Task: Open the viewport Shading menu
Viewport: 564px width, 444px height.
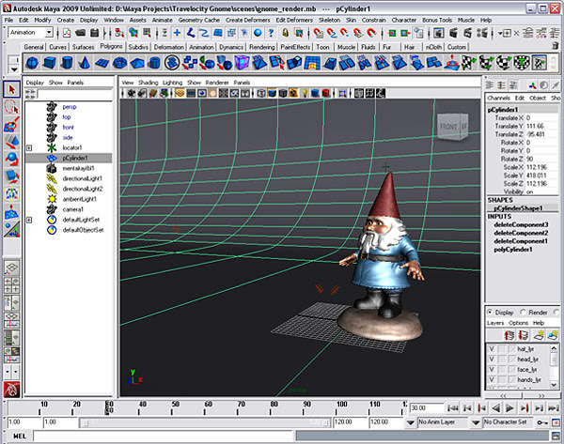Action: tap(148, 83)
